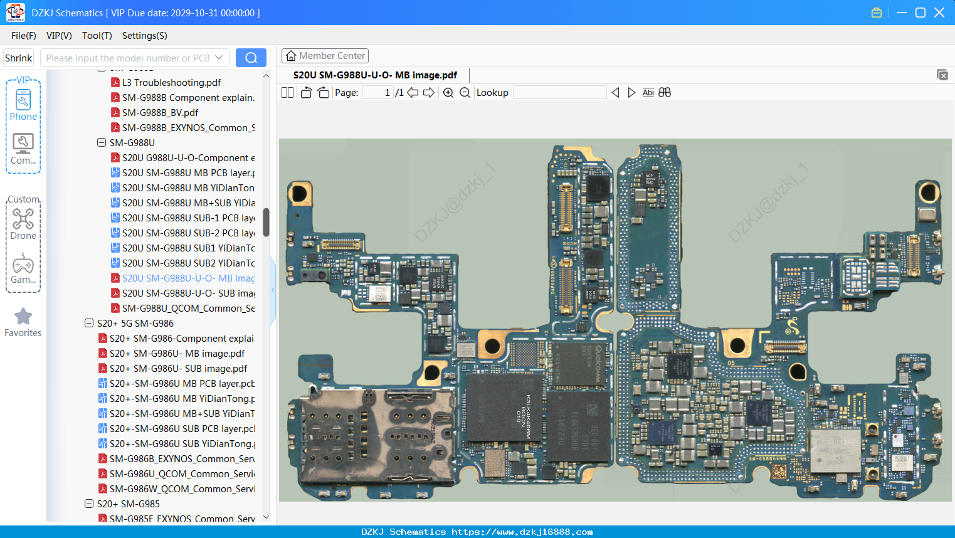This screenshot has height=538, width=955.
Task: Zoom out of the PDF
Action: (465, 93)
